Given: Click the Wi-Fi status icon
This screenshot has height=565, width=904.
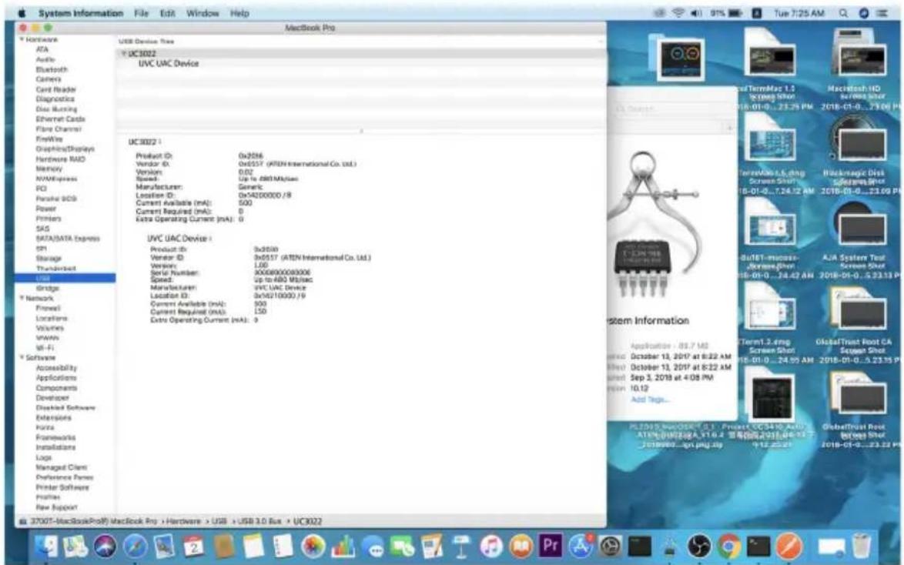Looking at the screenshot, I should [x=678, y=12].
